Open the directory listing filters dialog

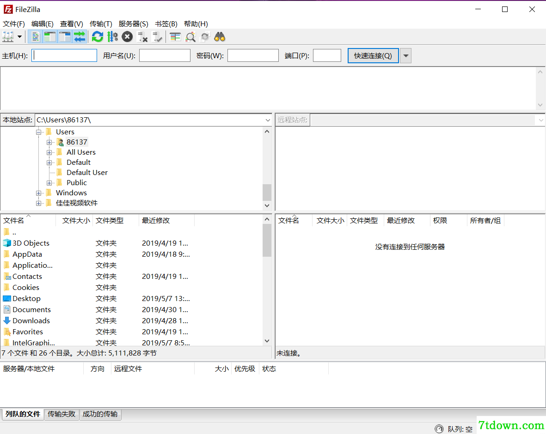[x=175, y=36]
